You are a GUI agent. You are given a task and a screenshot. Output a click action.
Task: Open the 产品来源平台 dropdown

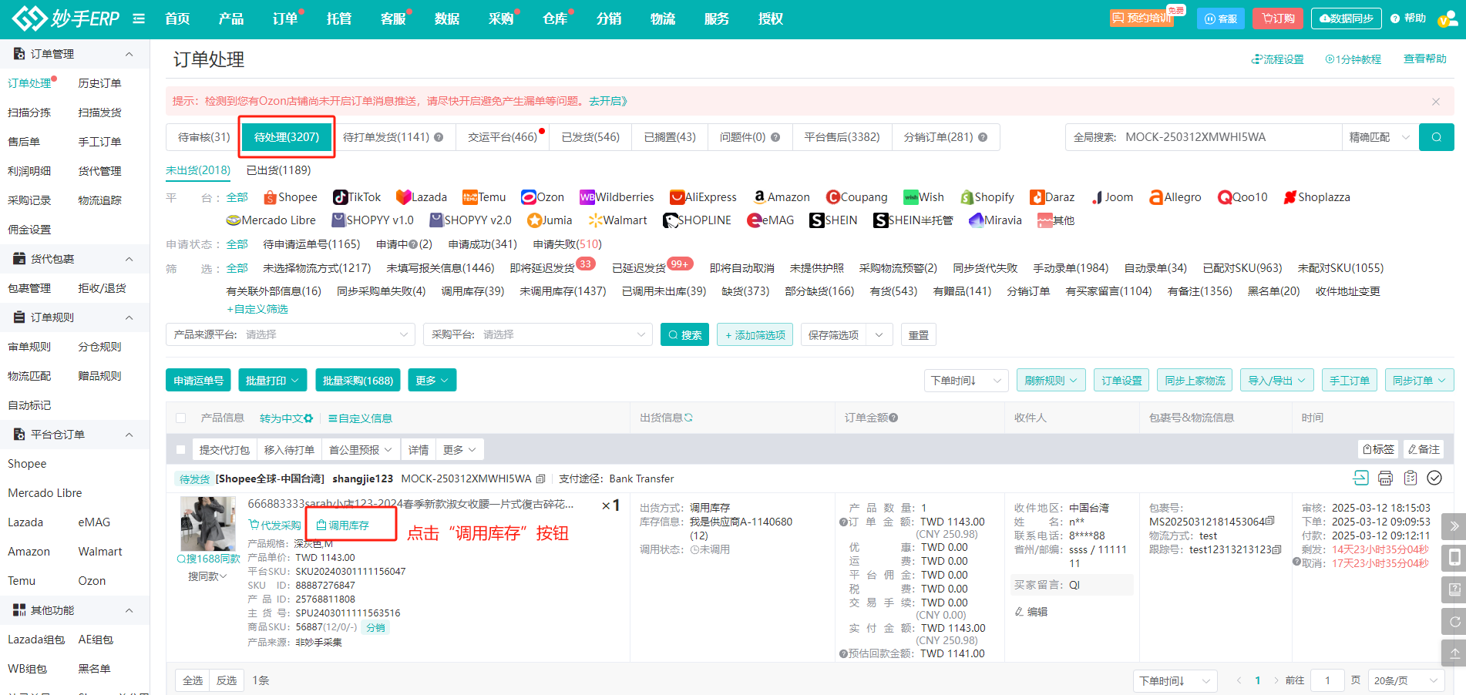(291, 334)
